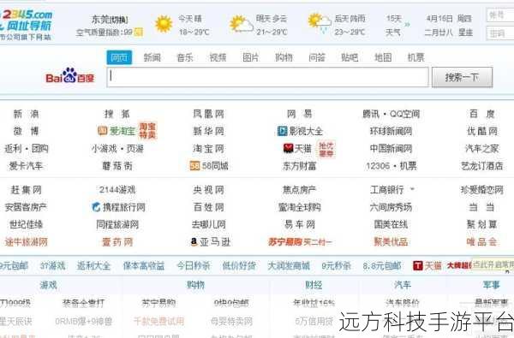Open 携程旅行网 with dolphin icon
This screenshot has width=514, height=338.
pyautogui.click(x=118, y=207)
